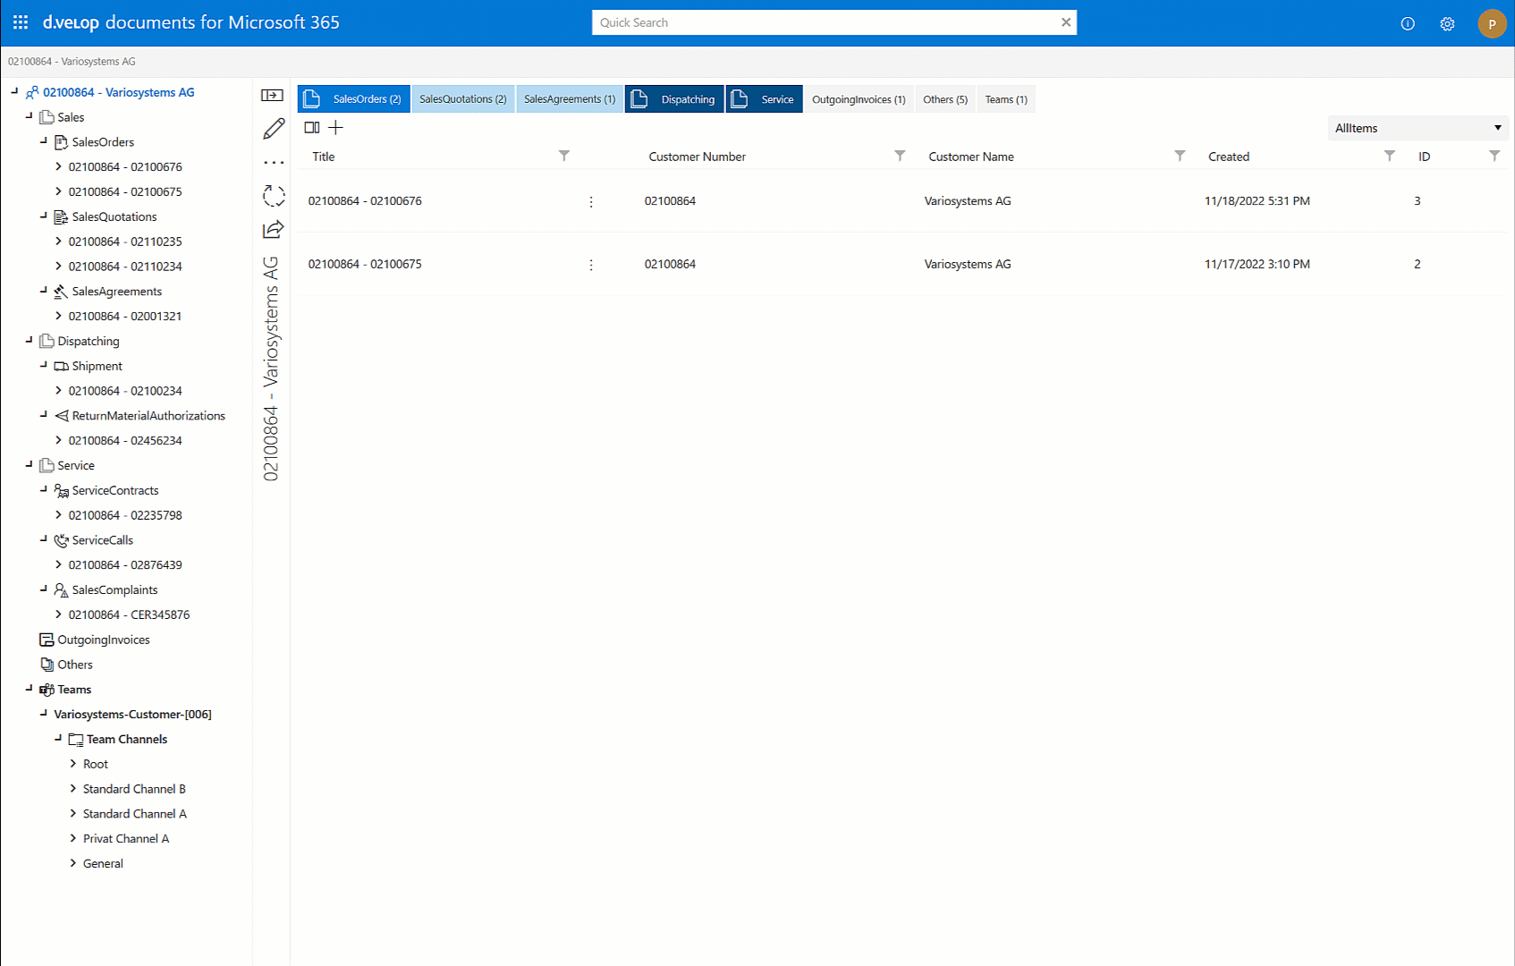
Task: Open the 02100864 - 02100676 row title
Action: pyautogui.click(x=365, y=201)
